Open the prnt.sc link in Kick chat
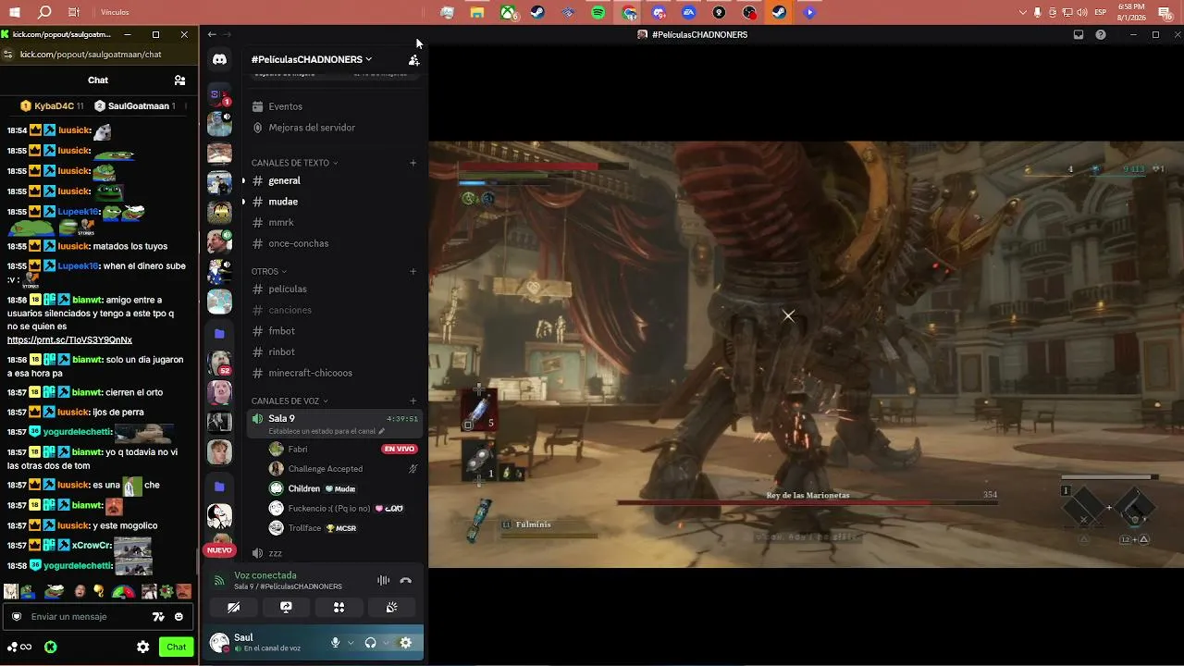Screen dimensions: 1184x666 [x=69, y=340]
